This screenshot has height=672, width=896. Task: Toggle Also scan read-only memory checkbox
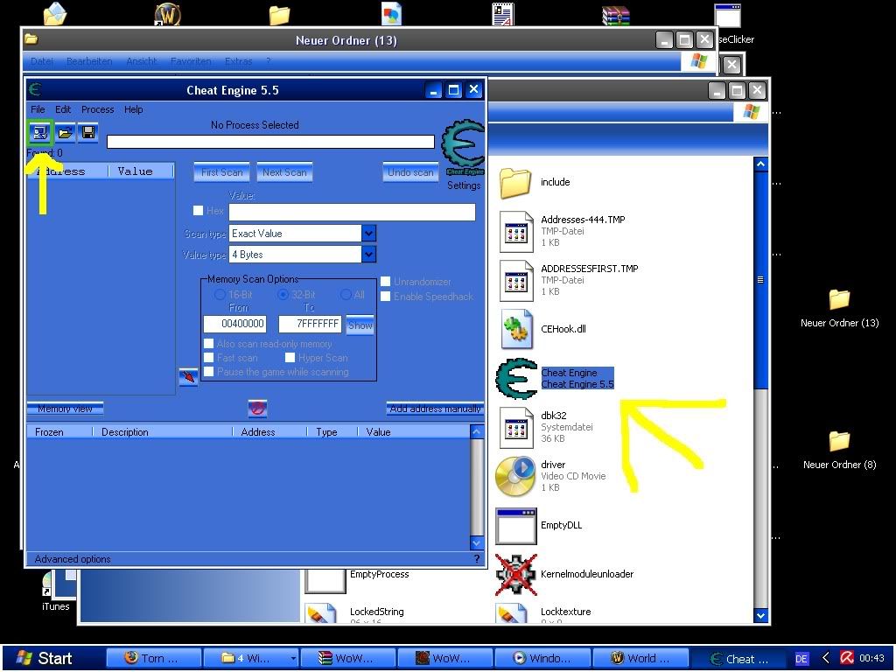[208, 343]
